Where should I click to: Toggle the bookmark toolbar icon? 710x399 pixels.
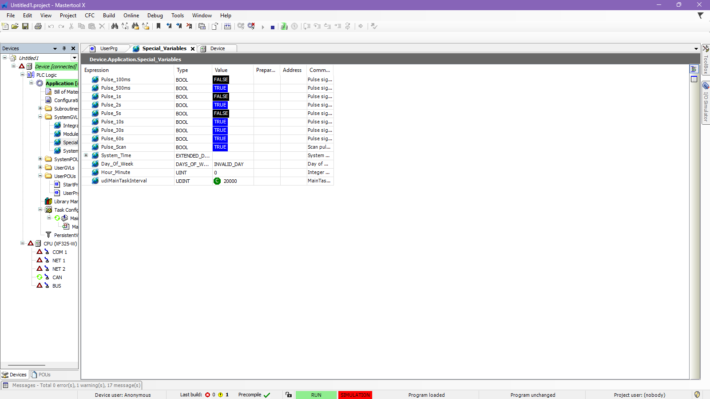(158, 27)
